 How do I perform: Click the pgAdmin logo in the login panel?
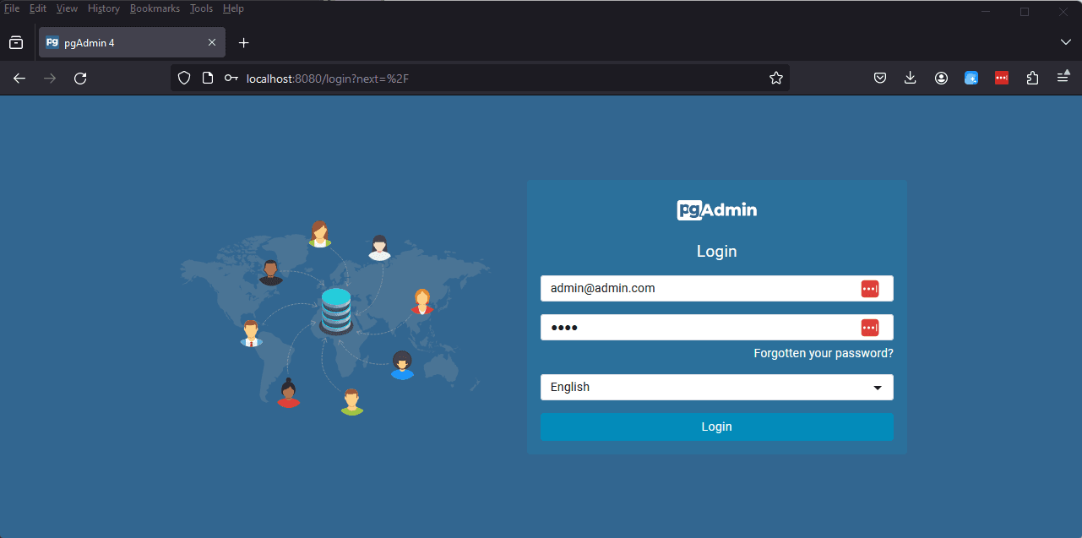(716, 210)
